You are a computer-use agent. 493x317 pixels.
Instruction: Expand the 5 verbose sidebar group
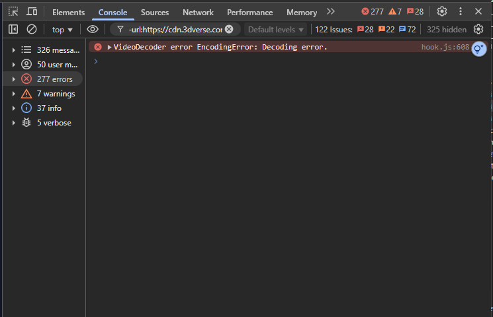(x=13, y=123)
